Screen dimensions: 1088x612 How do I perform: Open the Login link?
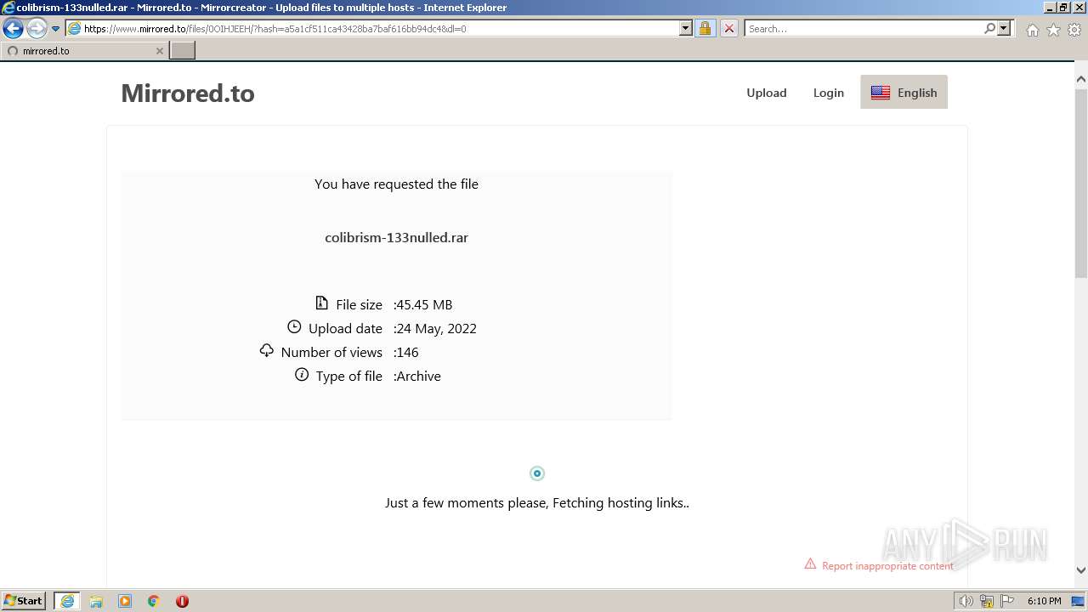[x=829, y=93]
